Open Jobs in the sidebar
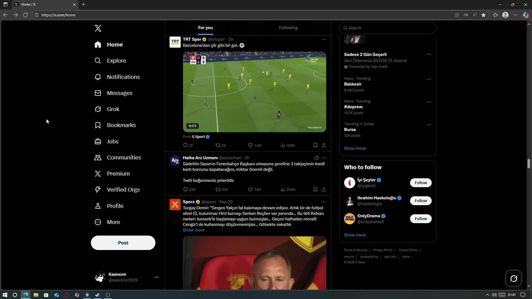 pos(107,142)
